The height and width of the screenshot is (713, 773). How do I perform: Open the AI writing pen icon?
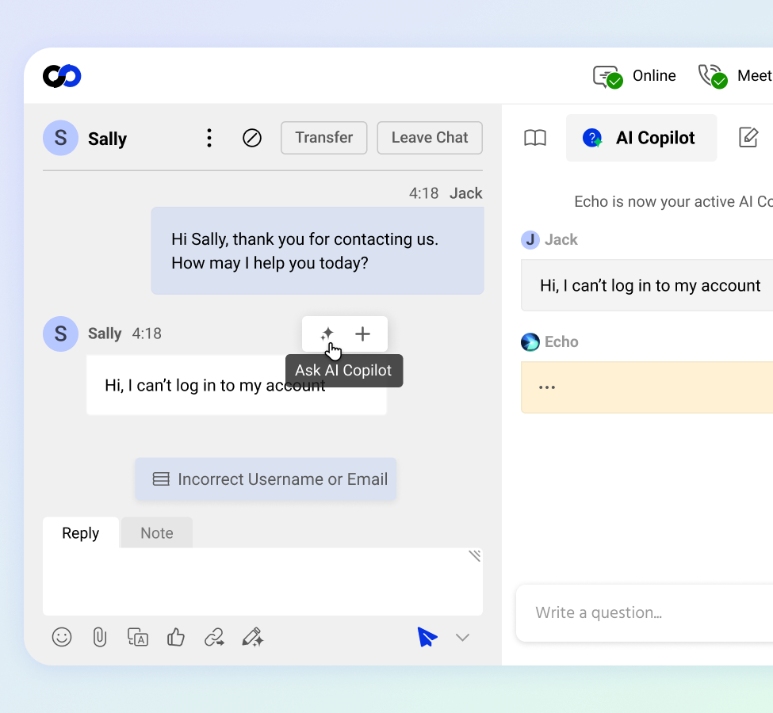pyautogui.click(x=252, y=637)
